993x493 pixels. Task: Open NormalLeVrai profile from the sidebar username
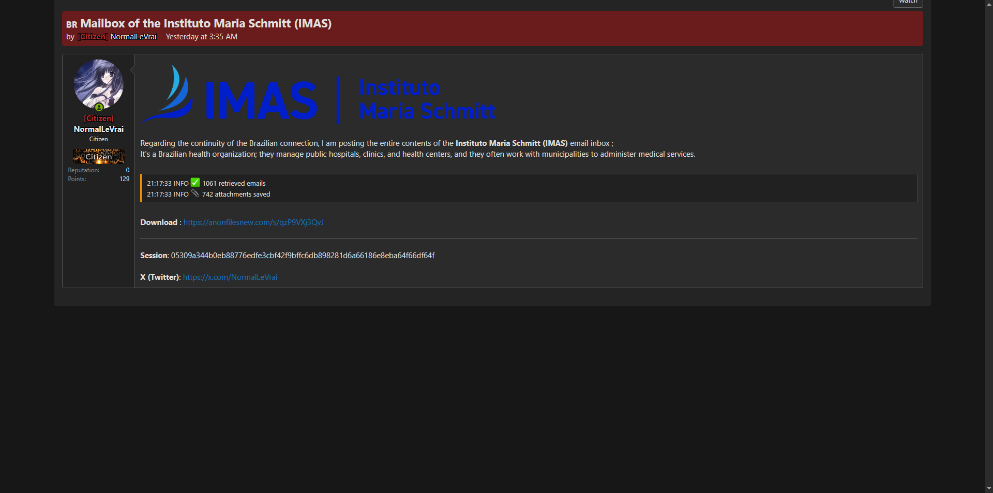click(x=98, y=129)
